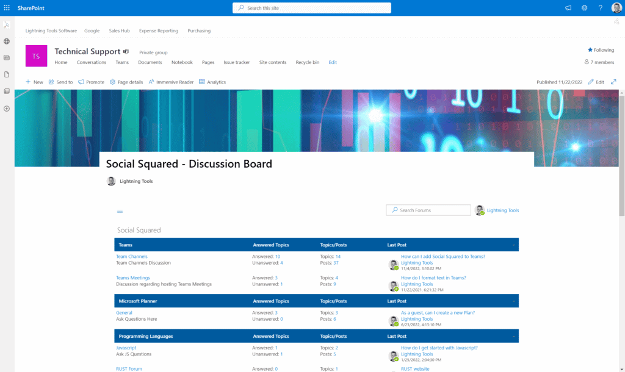
Task: Open the SharePoint settings gear
Action: coord(584,8)
